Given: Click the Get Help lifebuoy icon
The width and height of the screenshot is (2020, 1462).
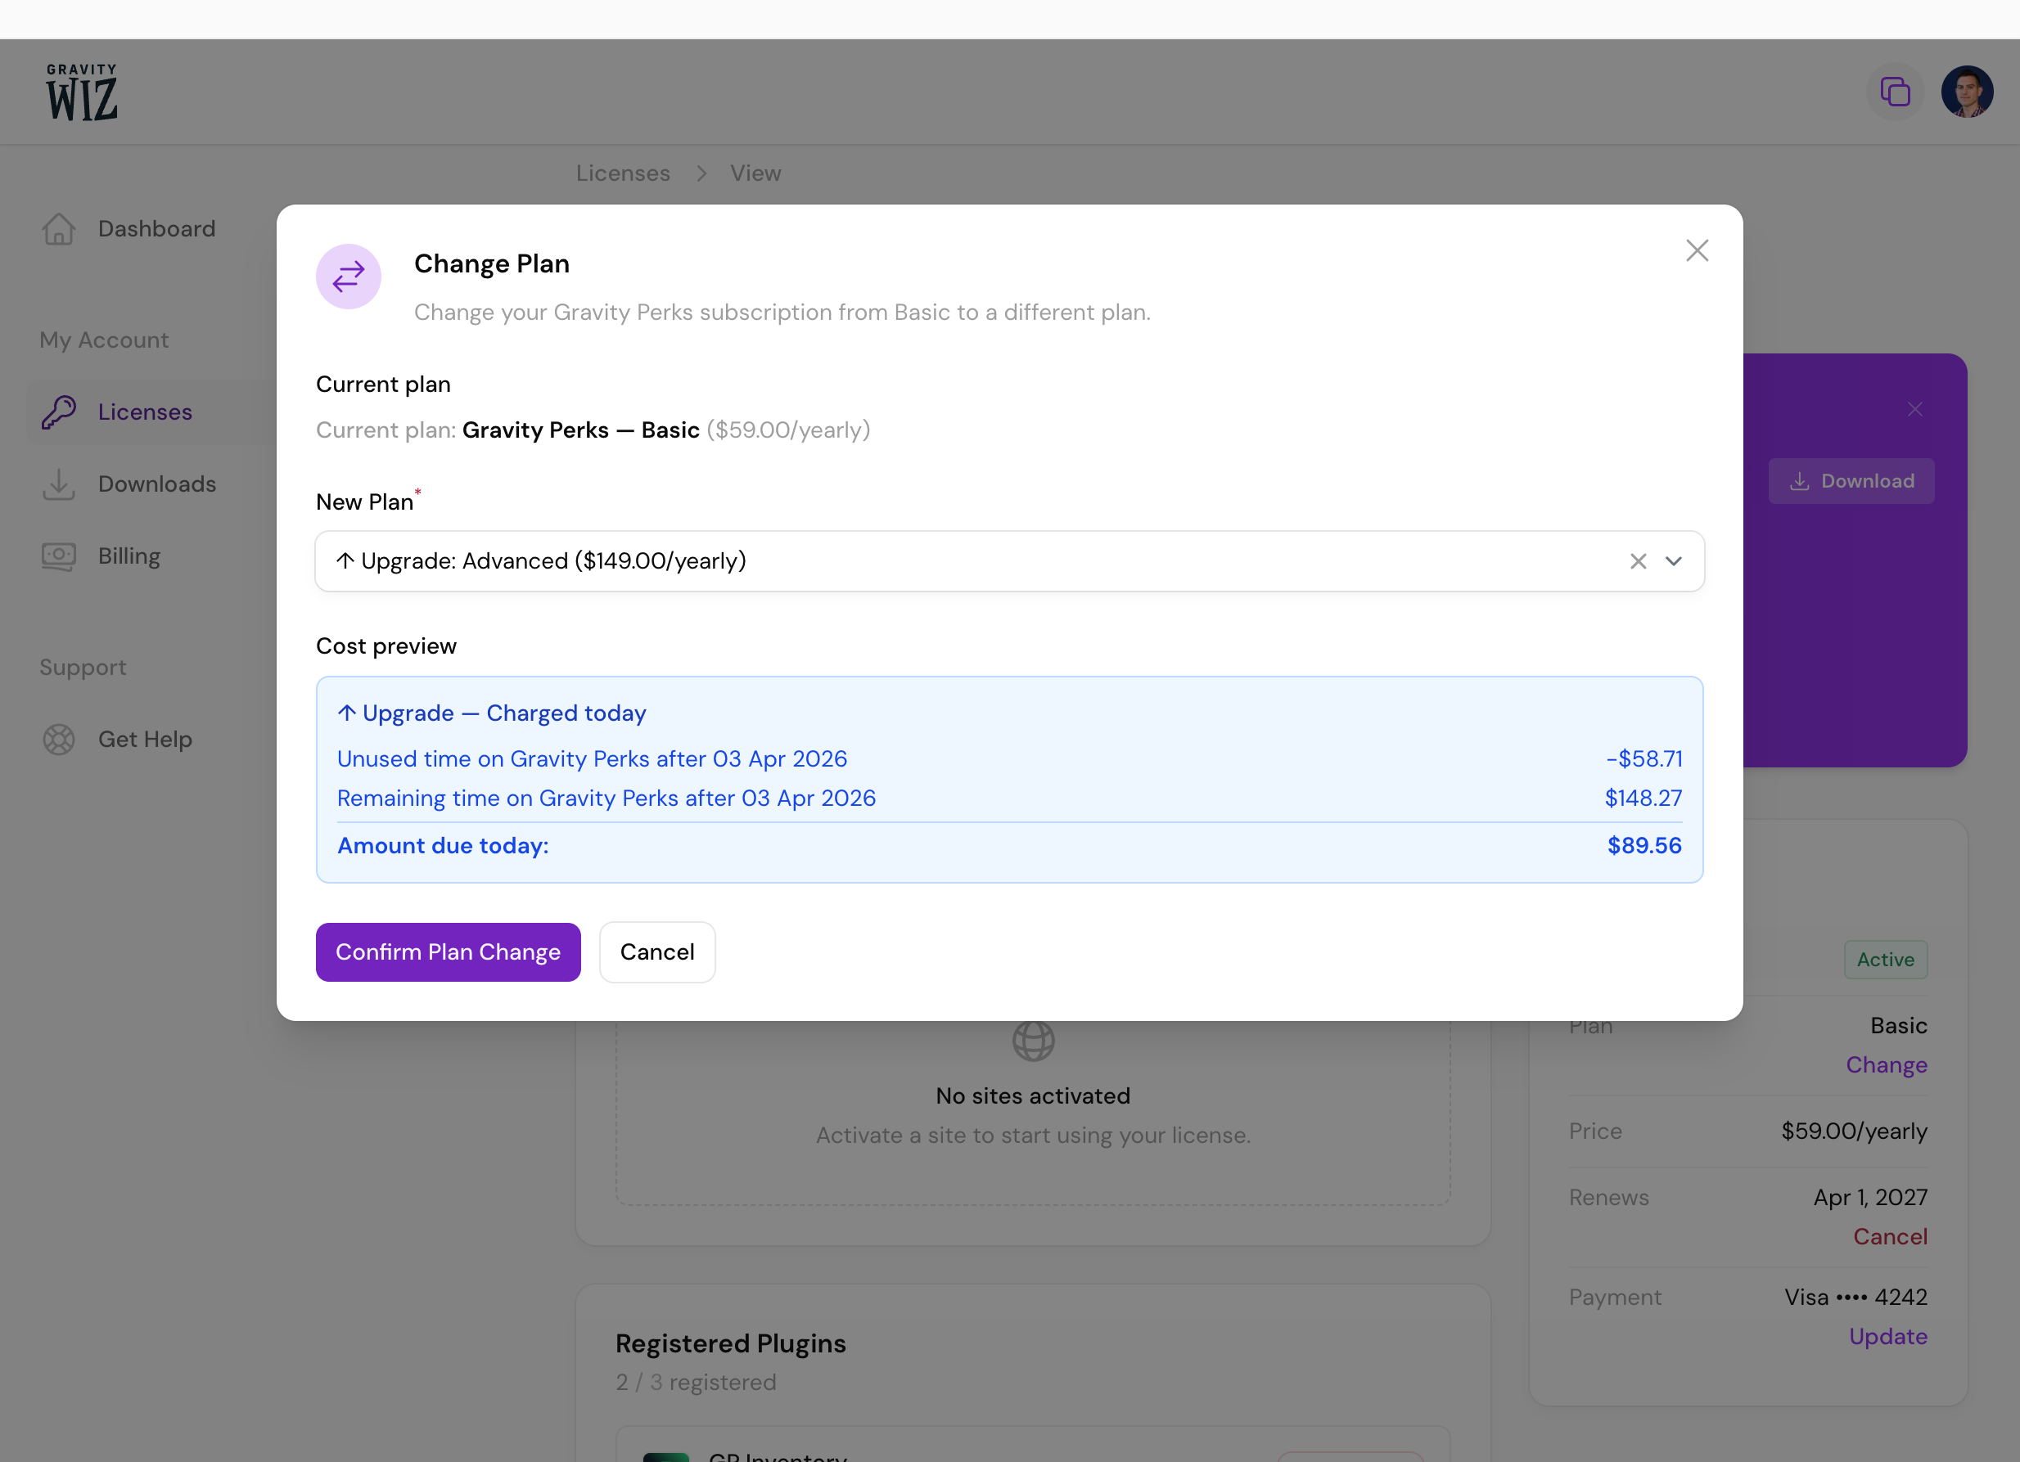Looking at the screenshot, I should (59, 739).
